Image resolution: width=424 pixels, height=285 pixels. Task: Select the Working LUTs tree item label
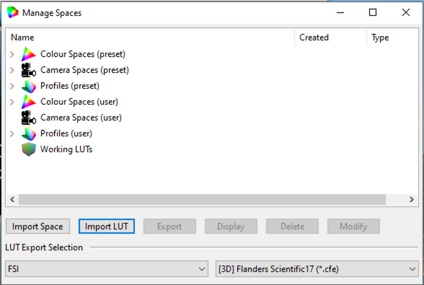[x=66, y=149]
